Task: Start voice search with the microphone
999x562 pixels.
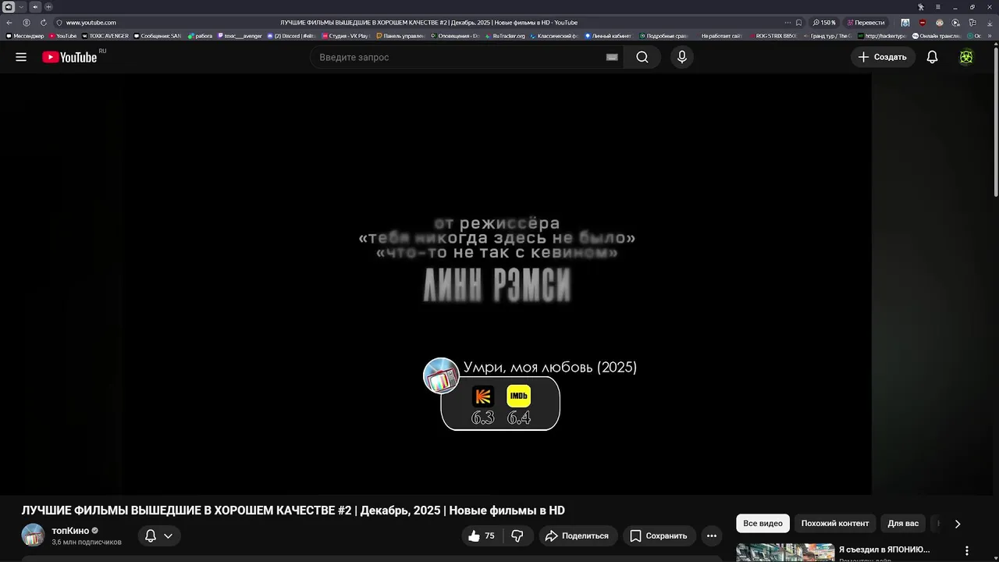Action: tap(682, 57)
